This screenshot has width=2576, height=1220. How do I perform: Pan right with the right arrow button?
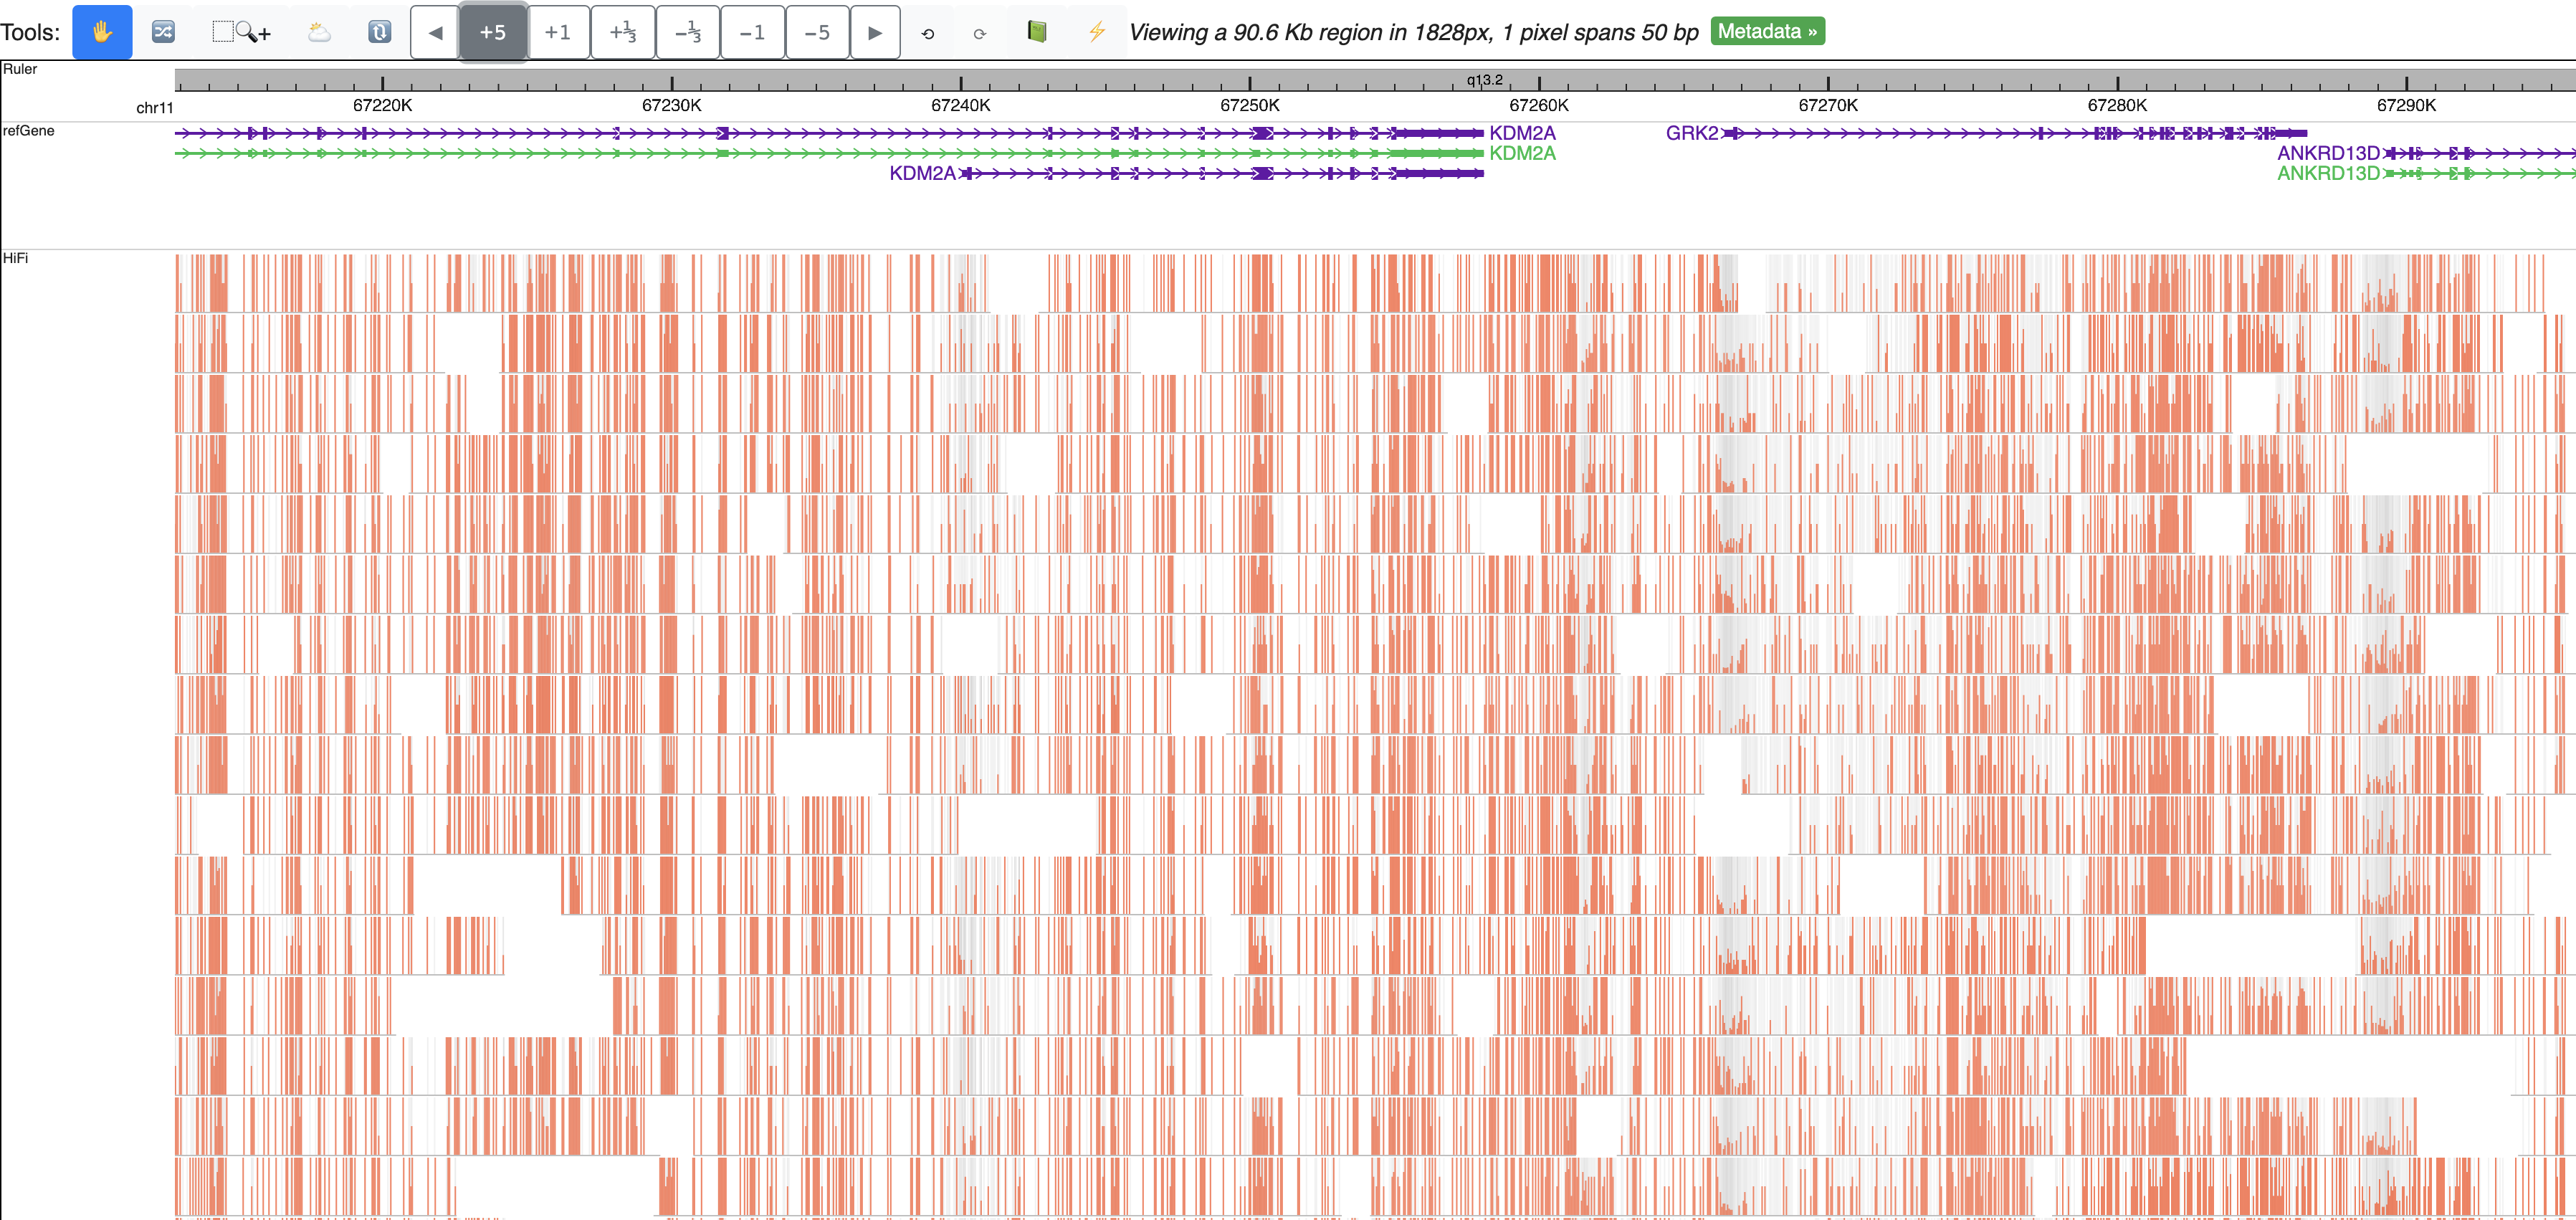[x=875, y=32]
